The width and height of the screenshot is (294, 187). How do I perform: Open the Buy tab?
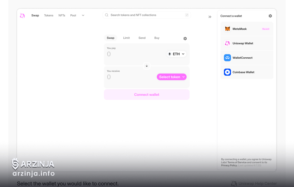click(157, 38)
